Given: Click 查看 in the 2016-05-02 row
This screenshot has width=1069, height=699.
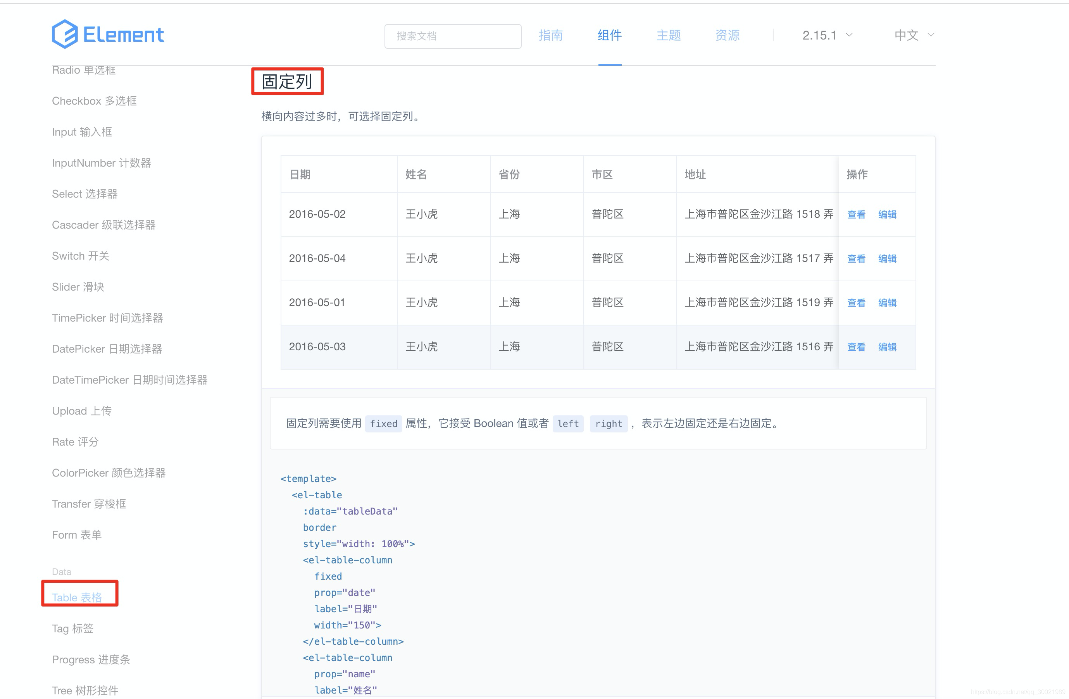Looking at the screenshot, I should coord(856,215).
